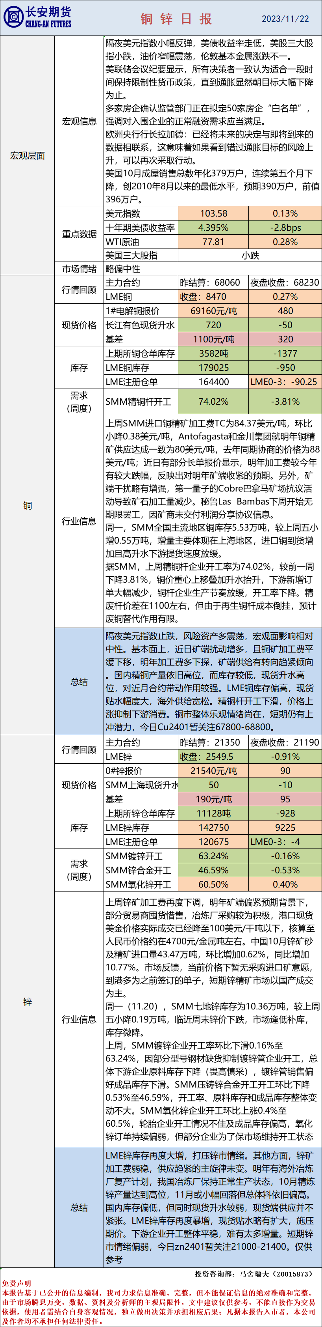322x1327 pixels.
Task: Select the -0.91% change cell
Action: click(x=285, y=757)
